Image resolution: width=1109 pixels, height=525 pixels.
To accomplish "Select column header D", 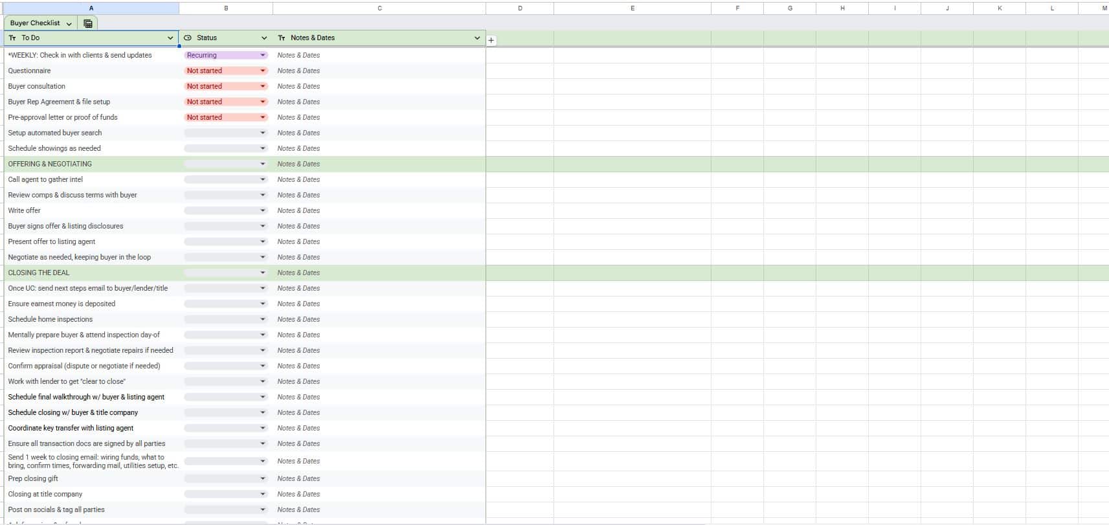I will pyautogui.click(x=520, y=8).
